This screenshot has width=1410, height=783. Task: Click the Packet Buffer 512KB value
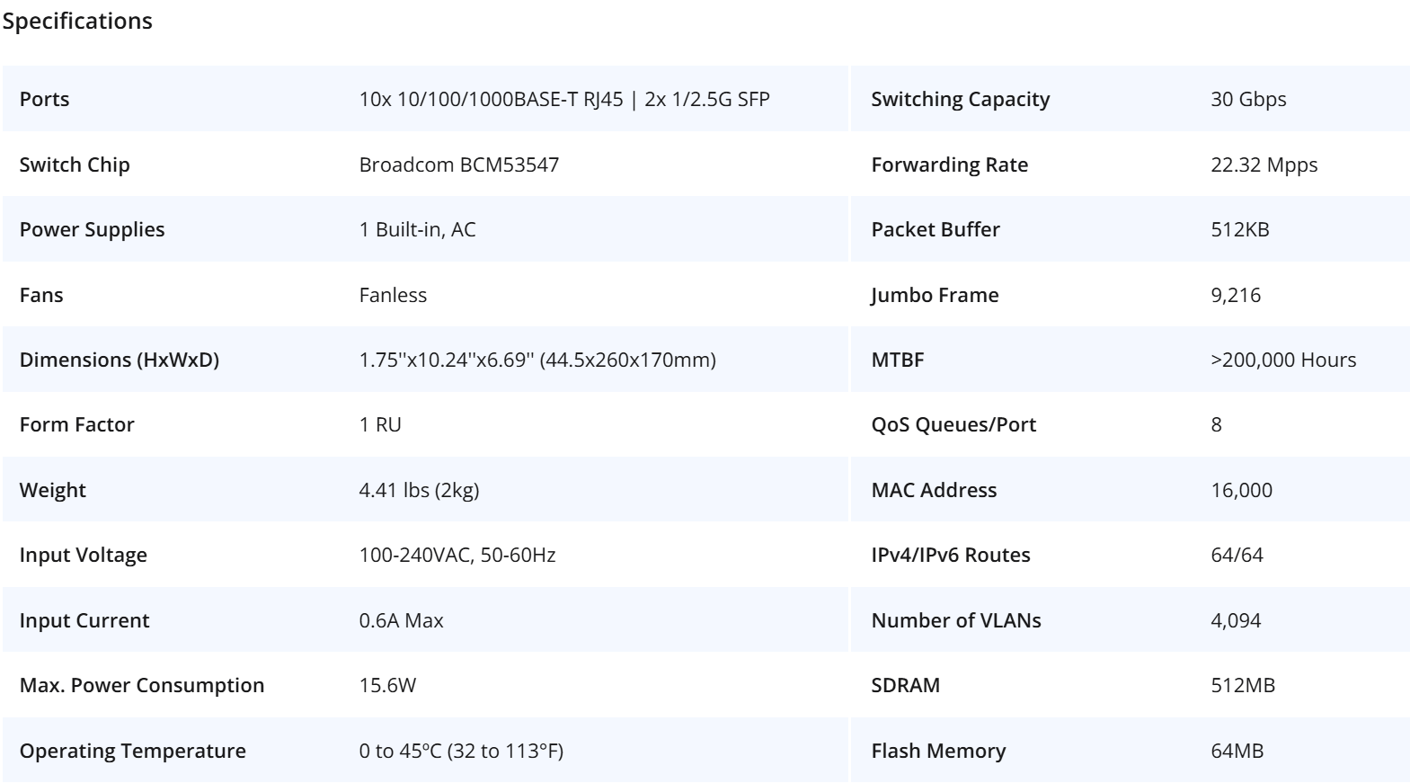(x=1240, y=229)
